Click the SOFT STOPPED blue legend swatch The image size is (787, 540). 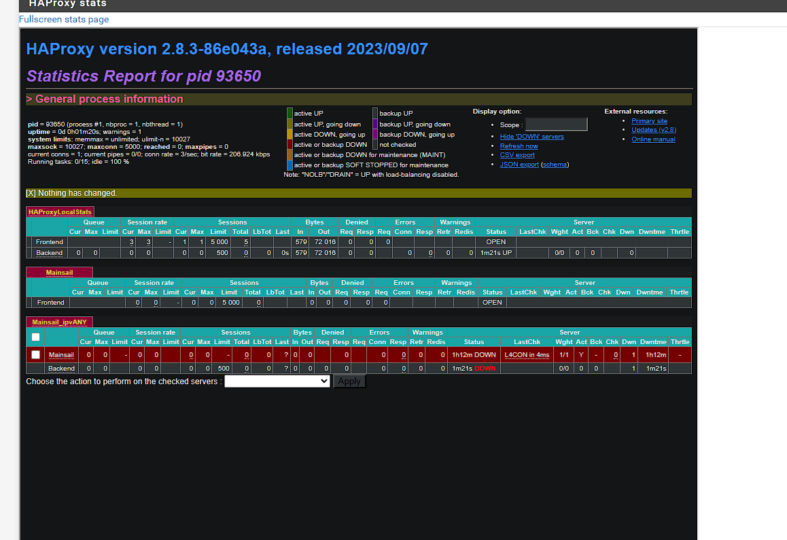tap(290, 165)
